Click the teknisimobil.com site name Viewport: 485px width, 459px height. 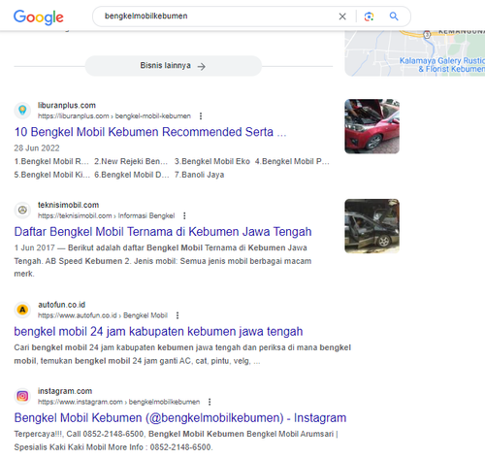tap(68, 205)
